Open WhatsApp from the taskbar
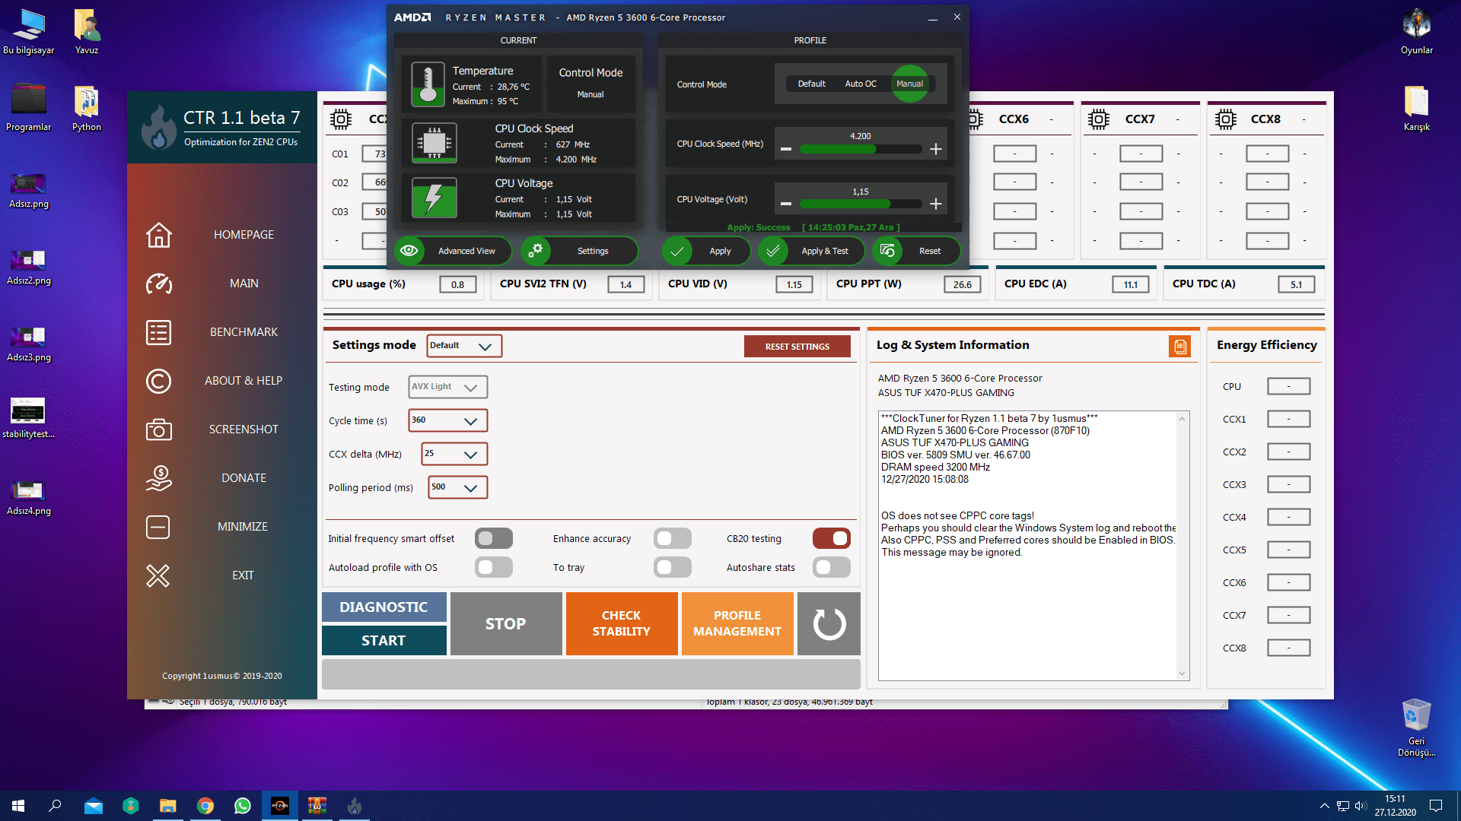 pyautogui.click(x=242, y=806)
